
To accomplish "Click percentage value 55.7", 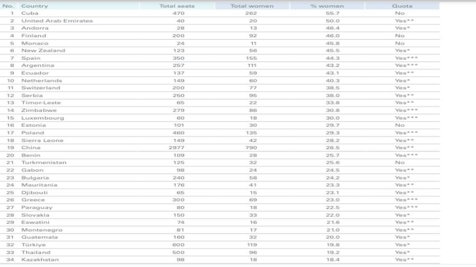I will point(333,13).
